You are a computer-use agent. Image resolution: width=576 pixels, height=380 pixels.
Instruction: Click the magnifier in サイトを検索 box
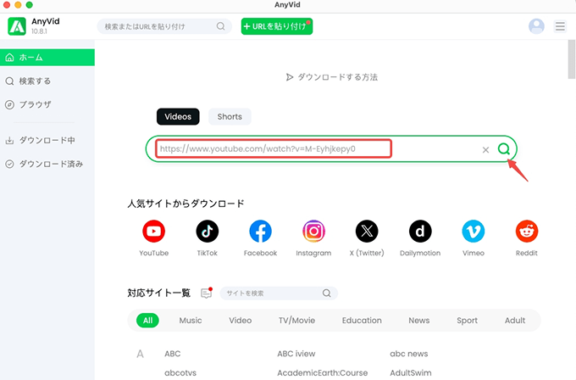327,293
